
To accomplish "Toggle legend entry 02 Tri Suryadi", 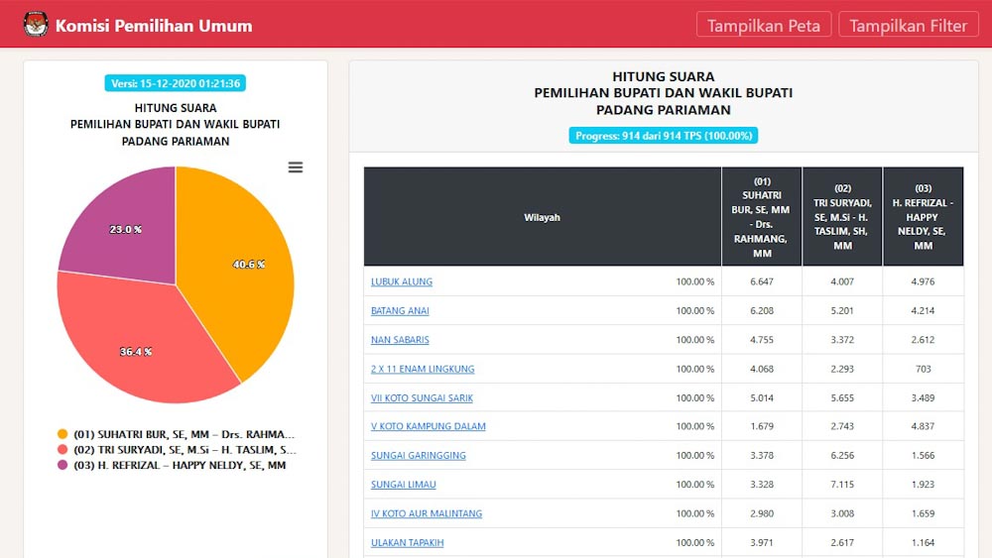I will click(185, 450).
